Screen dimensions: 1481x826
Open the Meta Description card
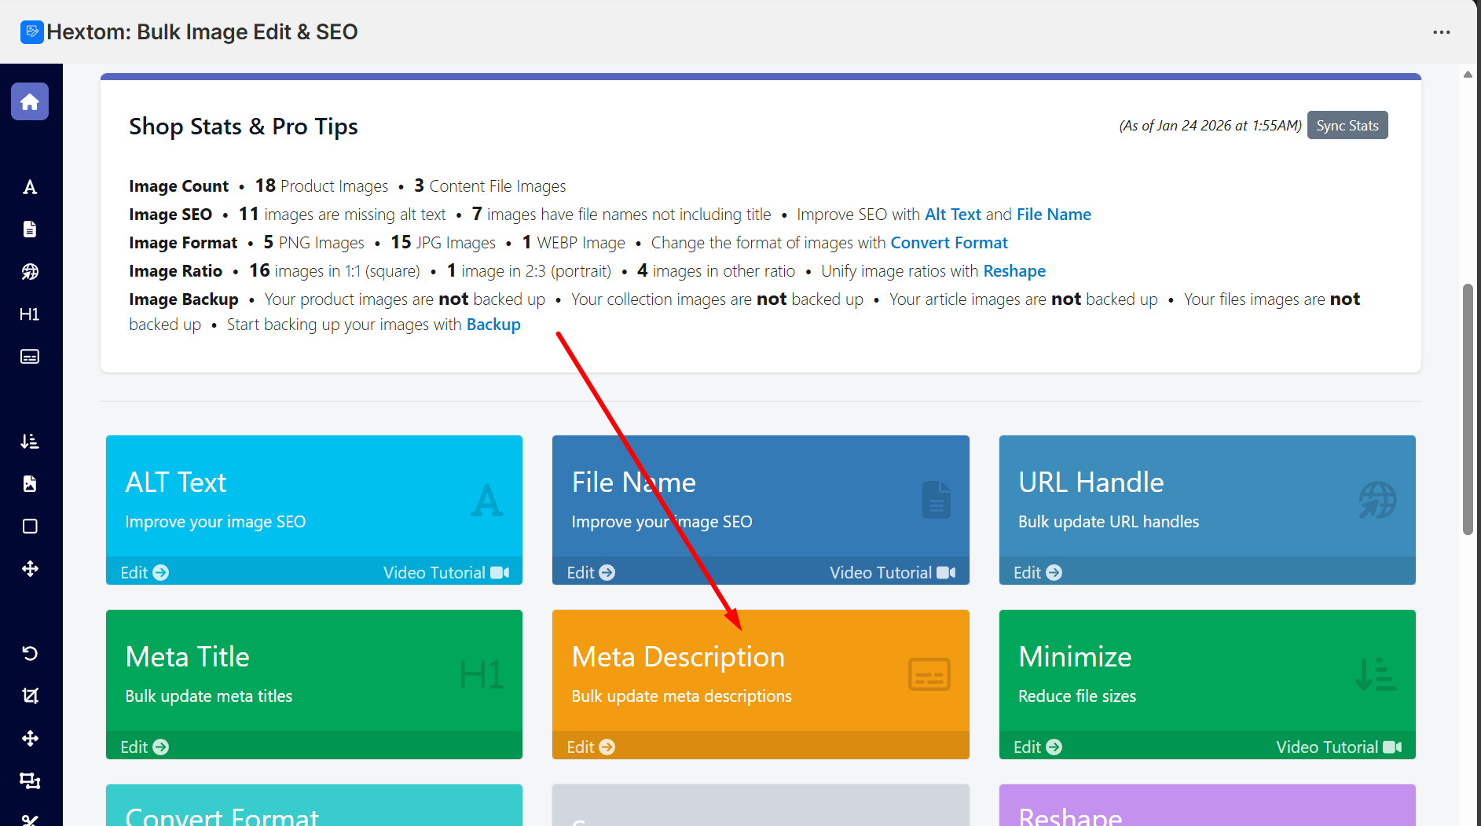tap(761, 684)
